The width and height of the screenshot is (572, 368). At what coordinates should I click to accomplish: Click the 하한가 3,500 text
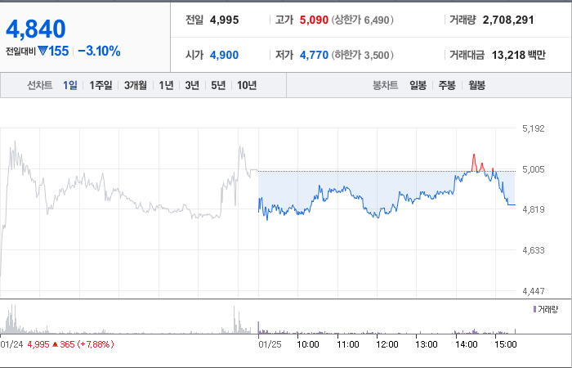point(363,55)
